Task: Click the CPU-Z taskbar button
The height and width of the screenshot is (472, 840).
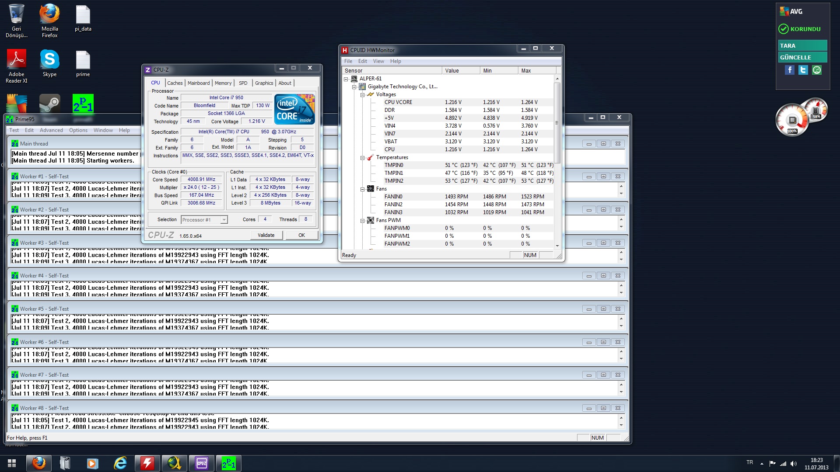Action: [201, 463]
